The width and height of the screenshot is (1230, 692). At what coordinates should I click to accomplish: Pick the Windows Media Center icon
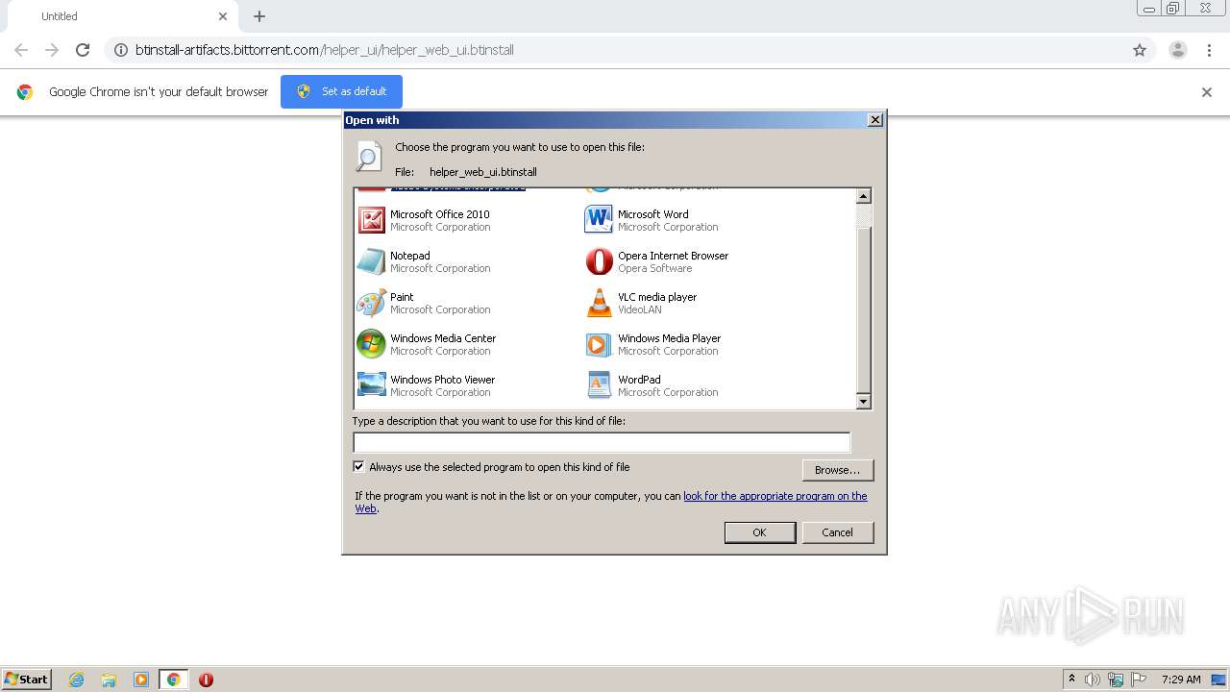[371, 344]
